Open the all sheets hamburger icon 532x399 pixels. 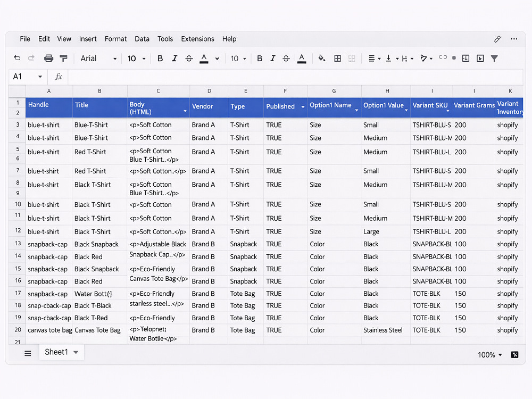(x=28, y=354)
